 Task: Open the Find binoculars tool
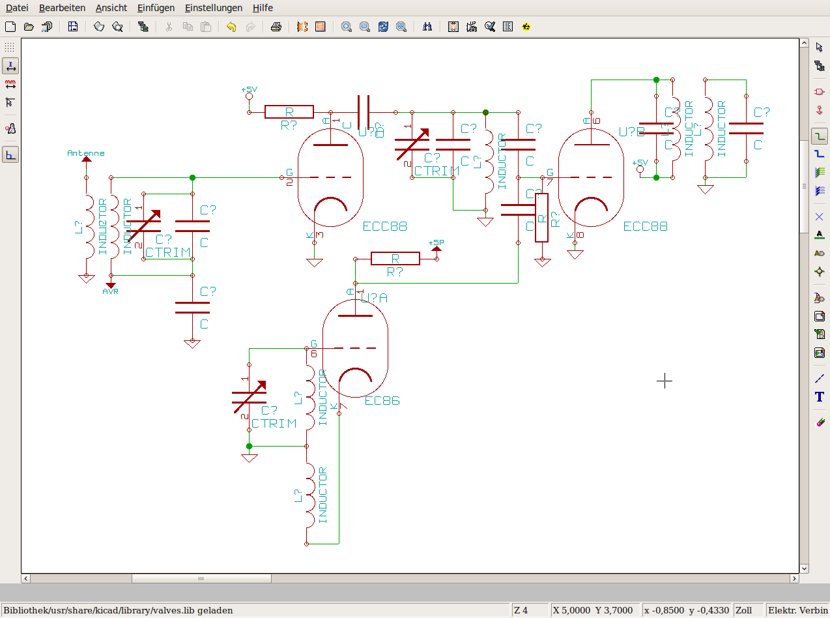(x=427, y=27)
